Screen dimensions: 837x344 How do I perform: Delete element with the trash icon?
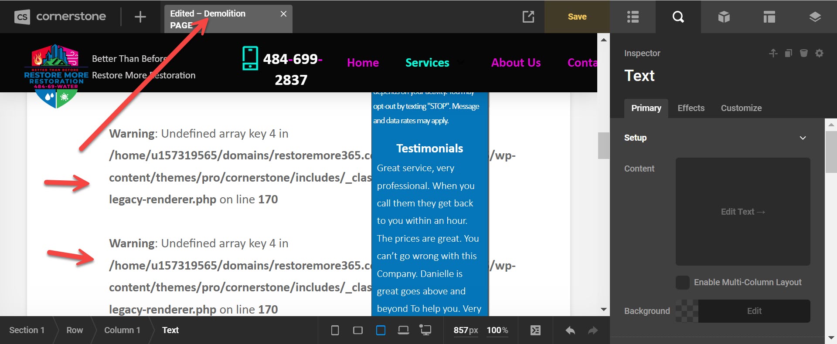click(x=804, y=53)
